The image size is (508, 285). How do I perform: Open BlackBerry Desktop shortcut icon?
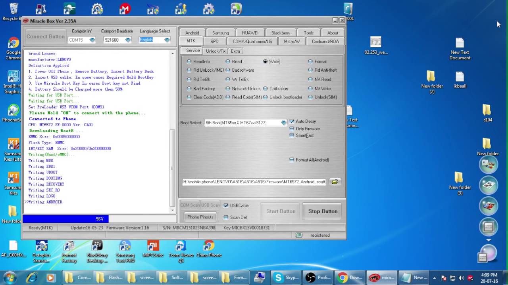coord(97,252)
